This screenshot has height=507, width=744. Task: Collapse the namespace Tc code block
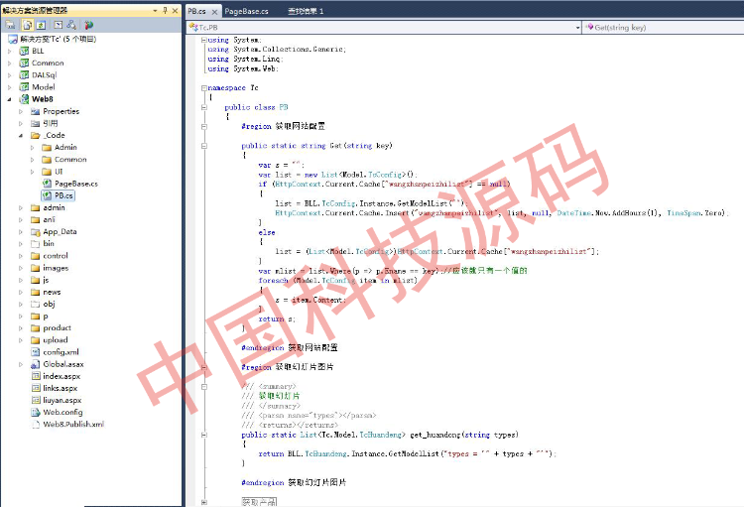[x=202, y=87]
